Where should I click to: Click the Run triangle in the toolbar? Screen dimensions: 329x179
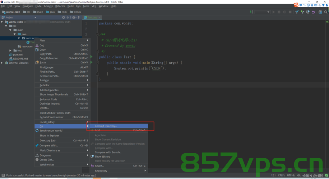pos(274,12)
